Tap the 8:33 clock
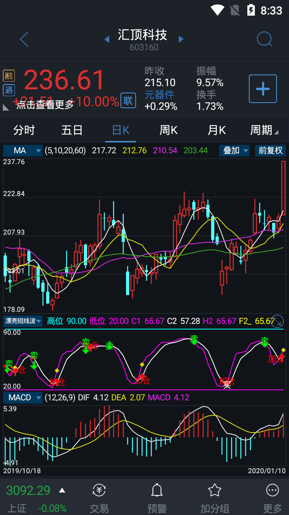Viewport: 289px width, 515px height. [271, 10]
